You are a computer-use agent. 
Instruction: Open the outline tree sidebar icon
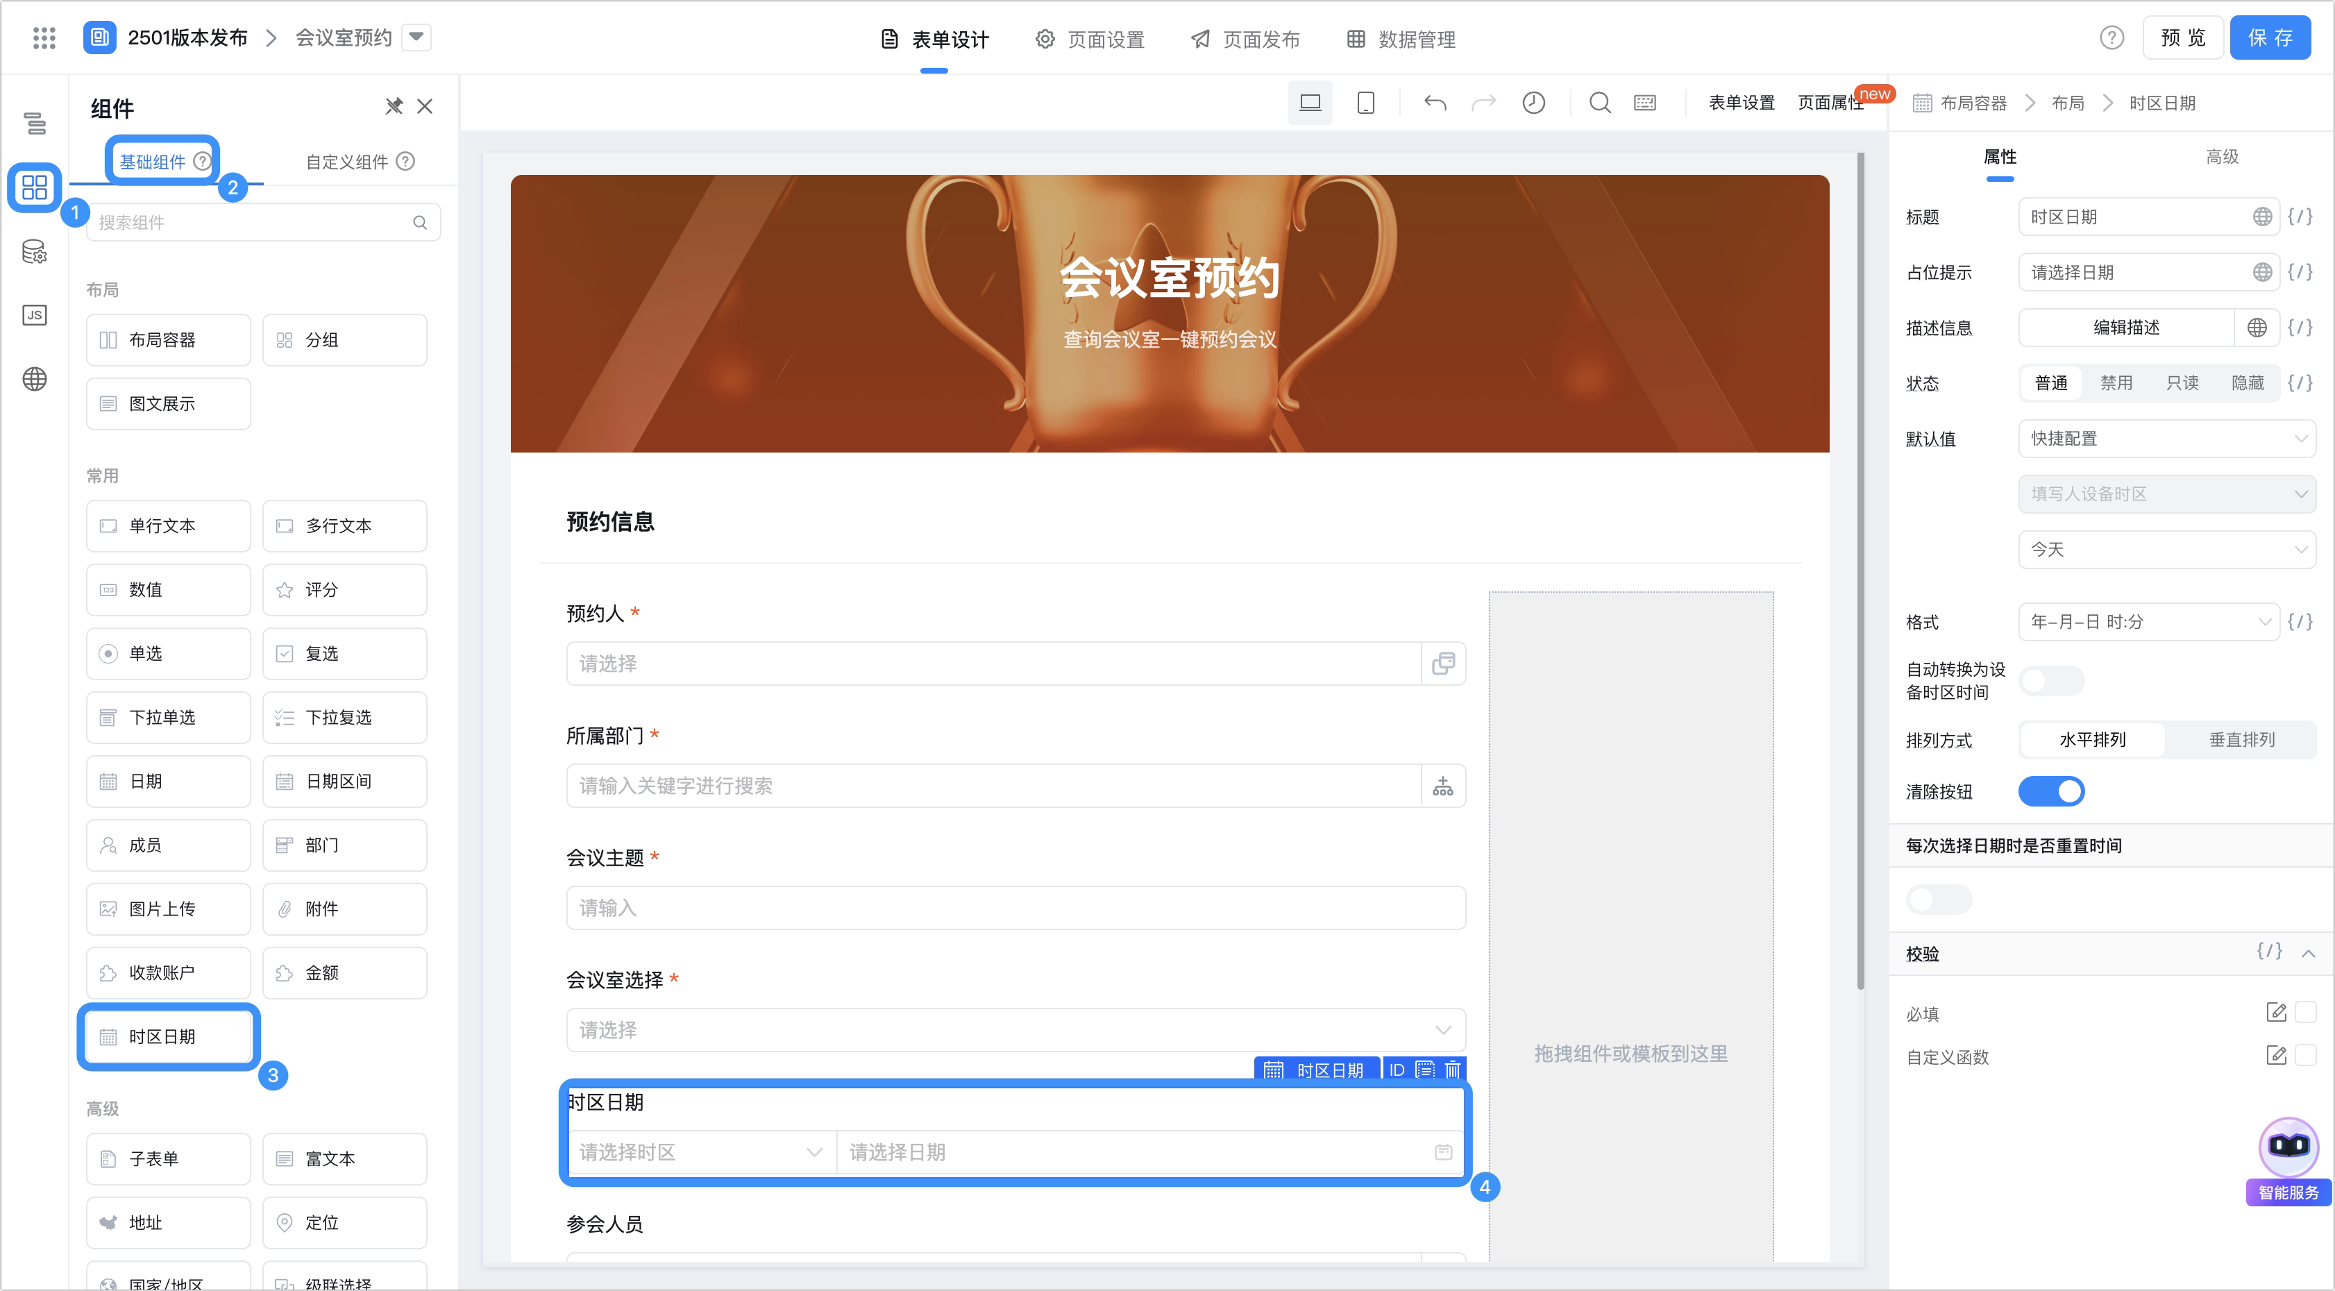[x=35, y=122]
